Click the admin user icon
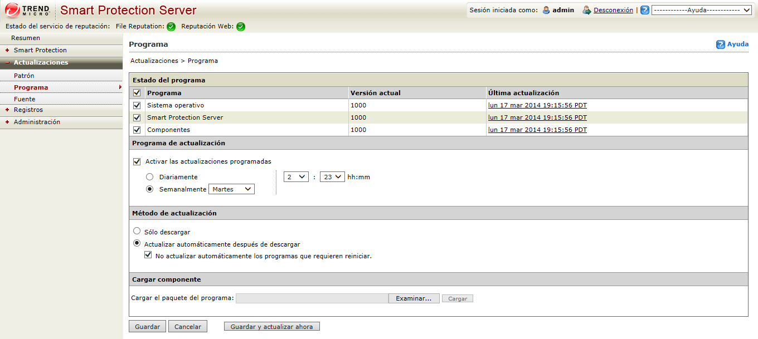758x339 pixels. coord(546,10)
